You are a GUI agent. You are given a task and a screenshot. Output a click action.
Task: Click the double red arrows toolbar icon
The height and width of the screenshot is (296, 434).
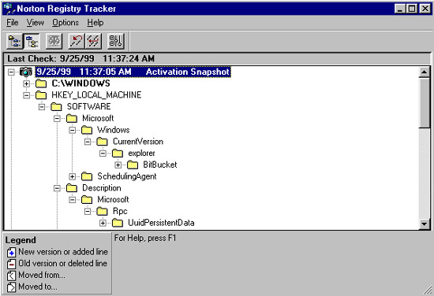click(93, 41)
